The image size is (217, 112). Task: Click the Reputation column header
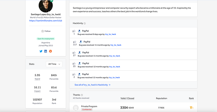162,98
